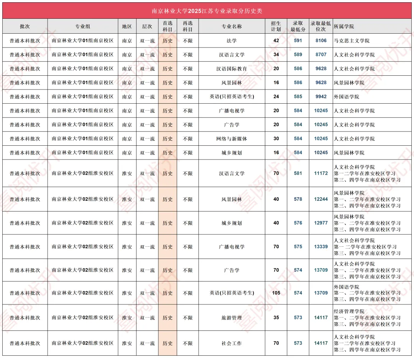
Task: Click 南京林业大学02组淮安校区 in the 社会工作 row
Action: [83, 343]
